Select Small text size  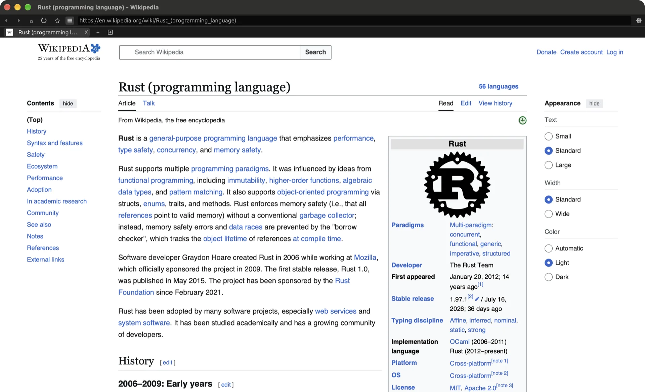pos(549,136)
